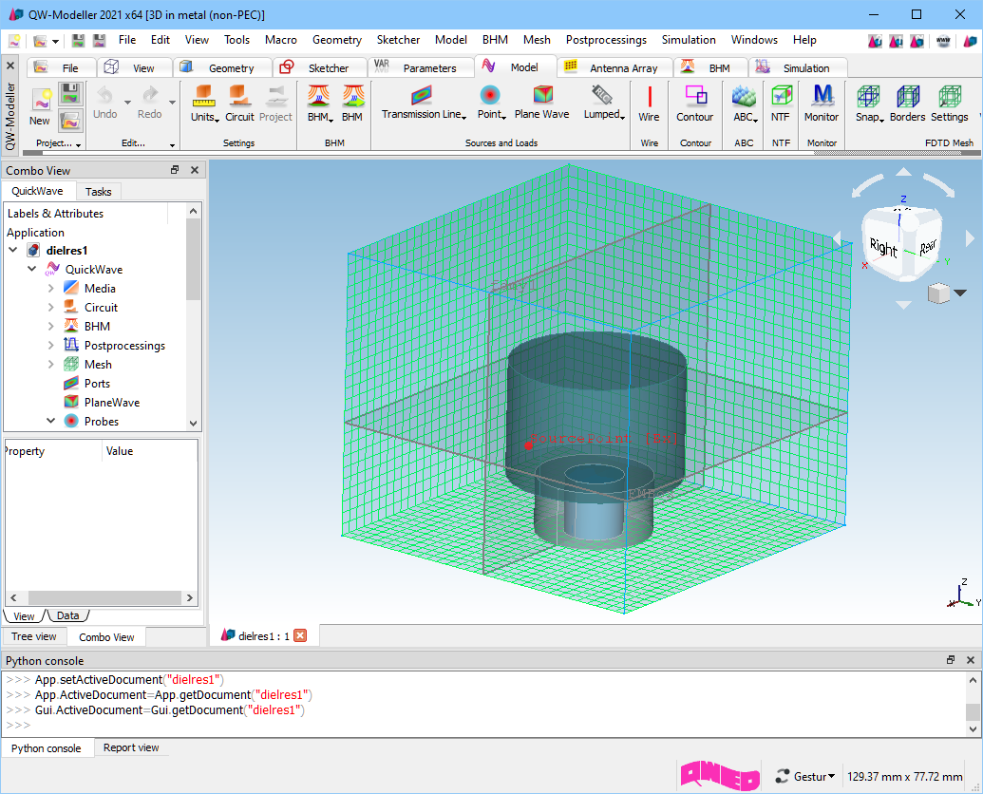Open the Postprocessings menu

[606, 40]
